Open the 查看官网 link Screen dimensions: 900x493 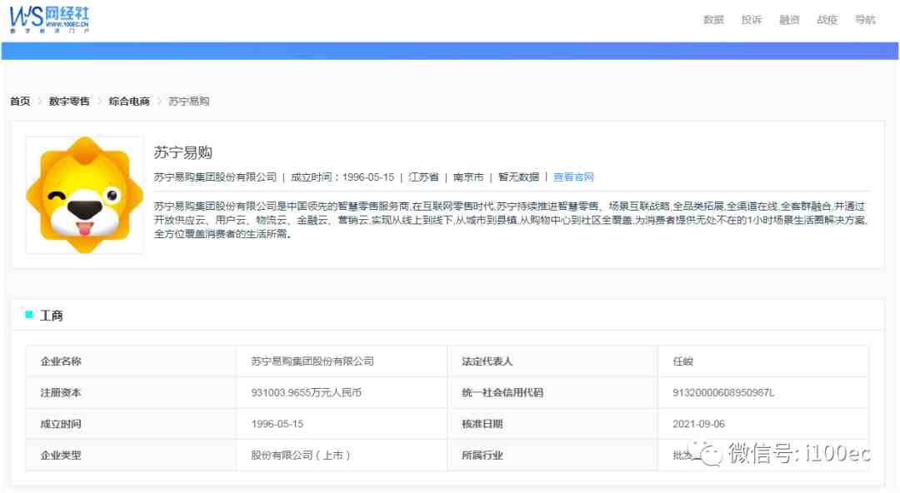tap(573, 177)
